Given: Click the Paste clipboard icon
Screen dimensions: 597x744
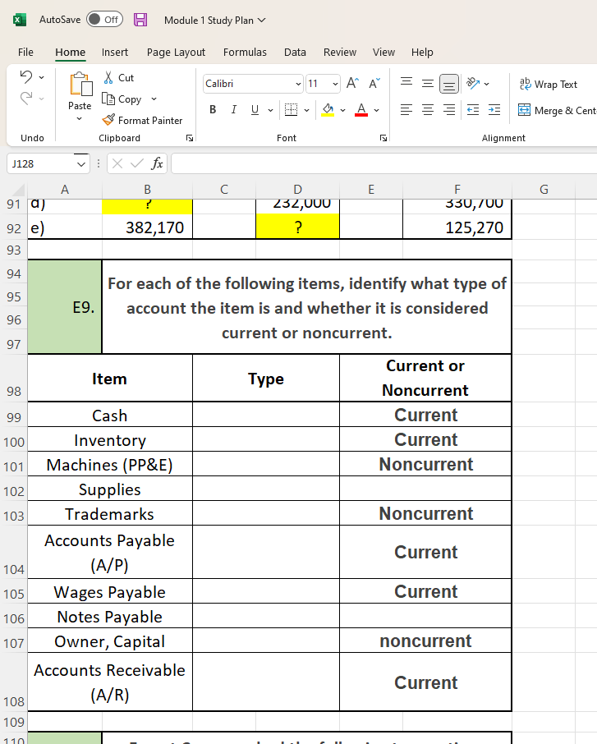Looking at the screenshot, I should (80, 85).
